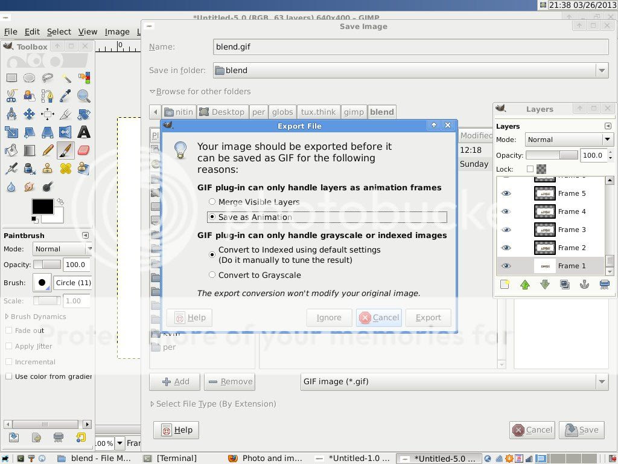Open the Layers panel tab menu arrow
This screenshot has height=464, width=618.
click(x=608, y=126)
